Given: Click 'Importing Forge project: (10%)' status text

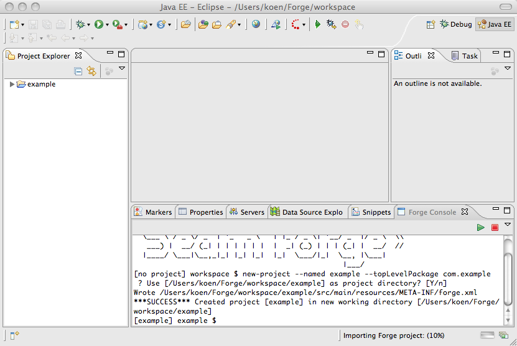Looking at the screenshot, I should click(394, 335).
